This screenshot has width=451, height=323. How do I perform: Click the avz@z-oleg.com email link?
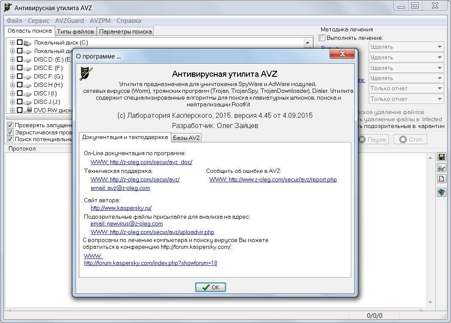[x=120, y=188]
